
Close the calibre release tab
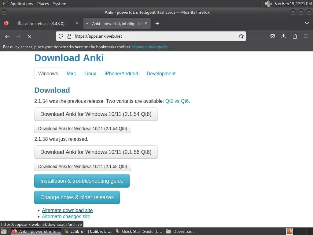click(77, 23)
